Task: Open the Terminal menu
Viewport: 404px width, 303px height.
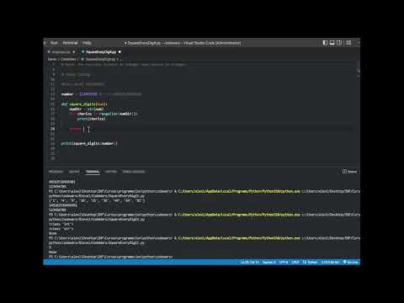Action: click(70, 43)
